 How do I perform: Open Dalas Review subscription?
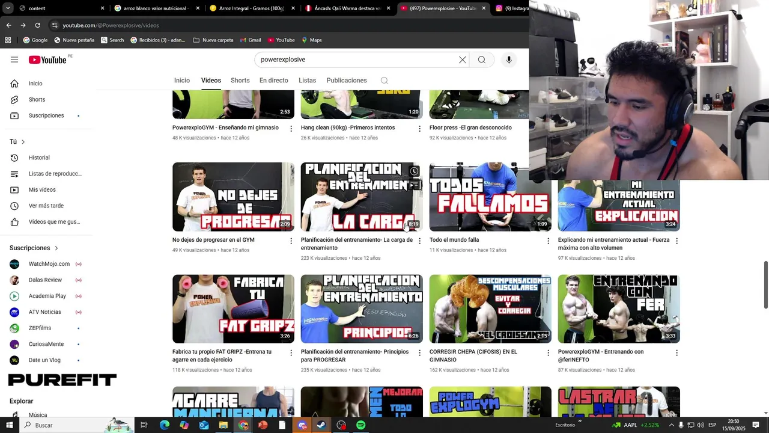pyautogui.click(x=46, y=280)
